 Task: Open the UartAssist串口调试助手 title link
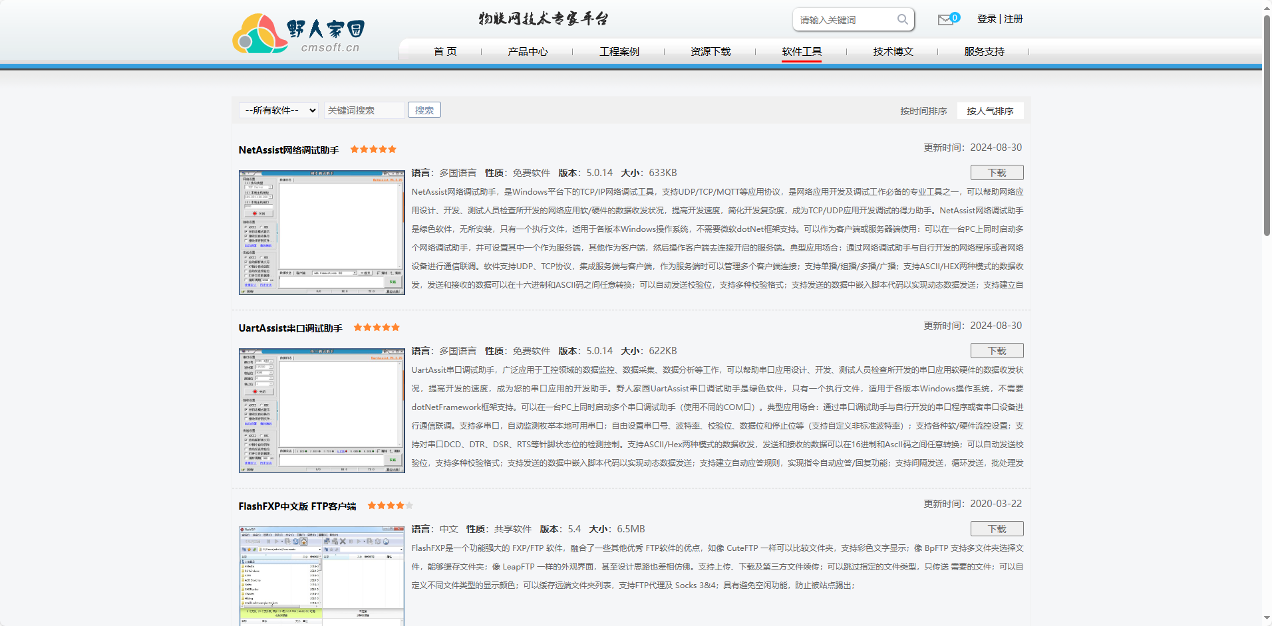click(x=291, y=328)
